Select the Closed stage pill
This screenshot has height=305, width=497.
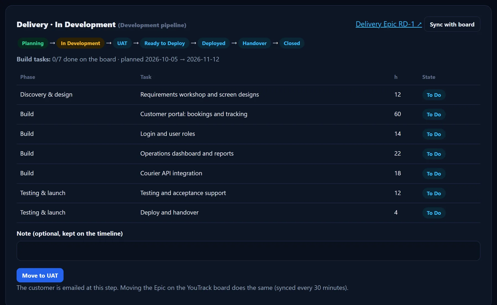(x=292, y=43)
